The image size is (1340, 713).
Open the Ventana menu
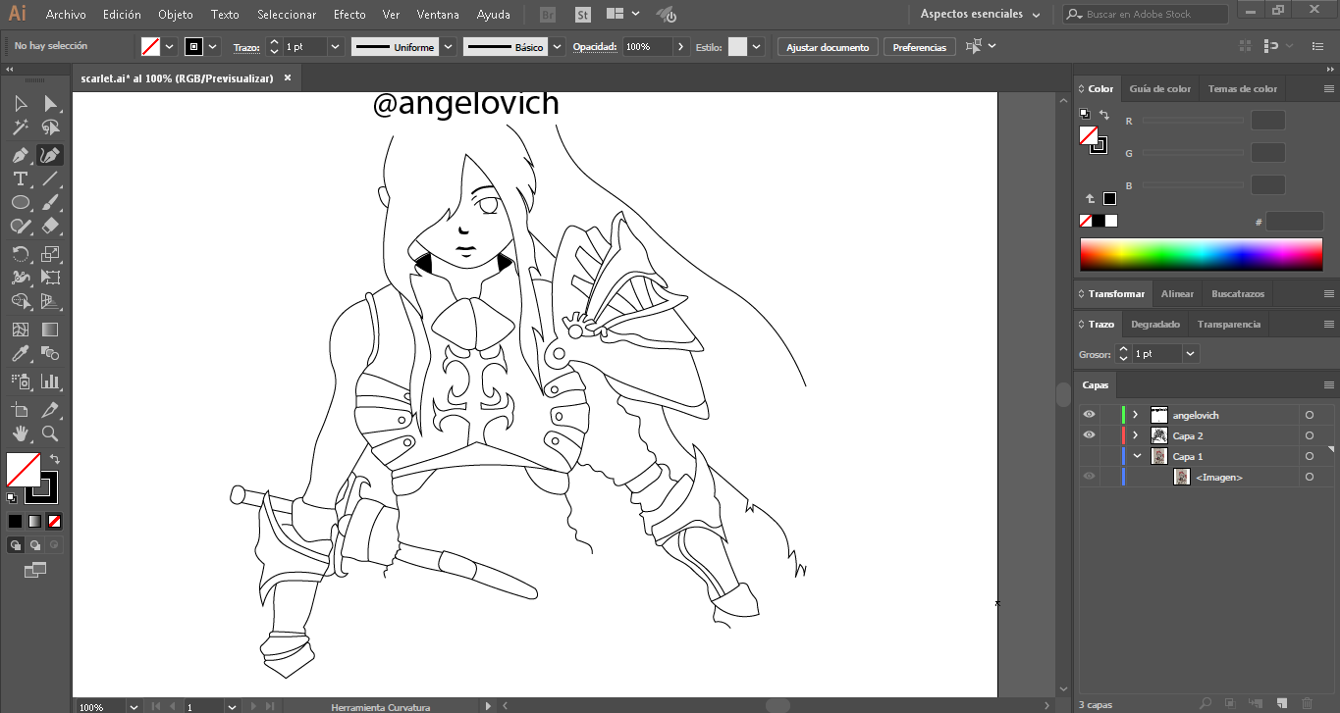point(438,15)
